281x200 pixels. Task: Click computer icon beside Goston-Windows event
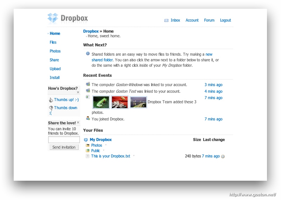(88, 84)
